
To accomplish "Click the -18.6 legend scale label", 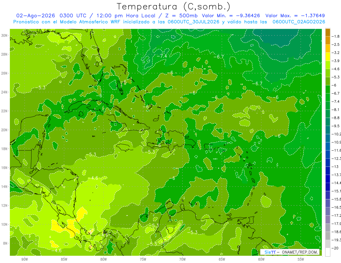I will point(336,232).
